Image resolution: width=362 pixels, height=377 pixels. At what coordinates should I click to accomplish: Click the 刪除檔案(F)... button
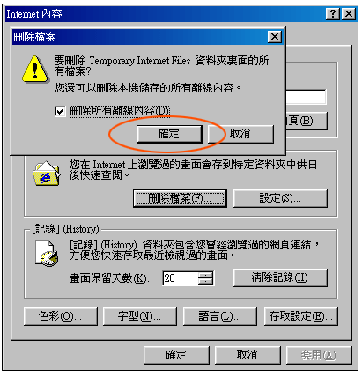[180, 198]
